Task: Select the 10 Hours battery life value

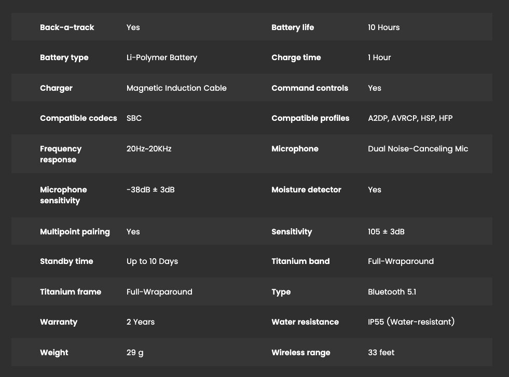Action: pyautogui.click(x=383, y=27)
